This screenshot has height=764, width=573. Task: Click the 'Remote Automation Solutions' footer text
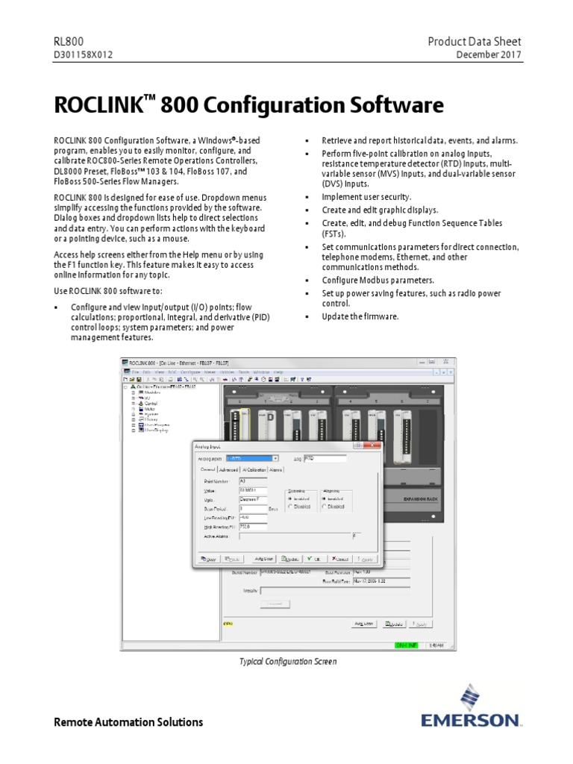click(128, 722)
